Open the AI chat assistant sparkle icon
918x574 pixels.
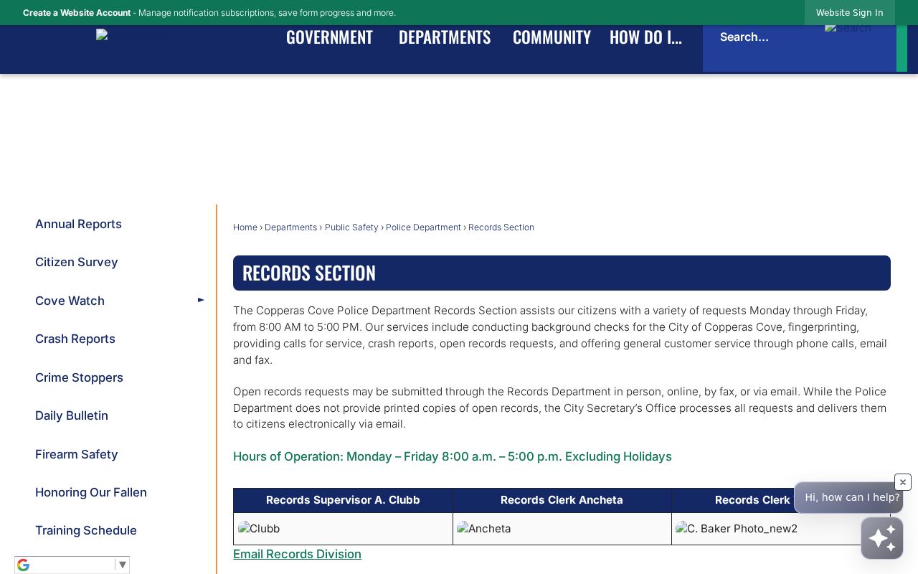[882, 538]
